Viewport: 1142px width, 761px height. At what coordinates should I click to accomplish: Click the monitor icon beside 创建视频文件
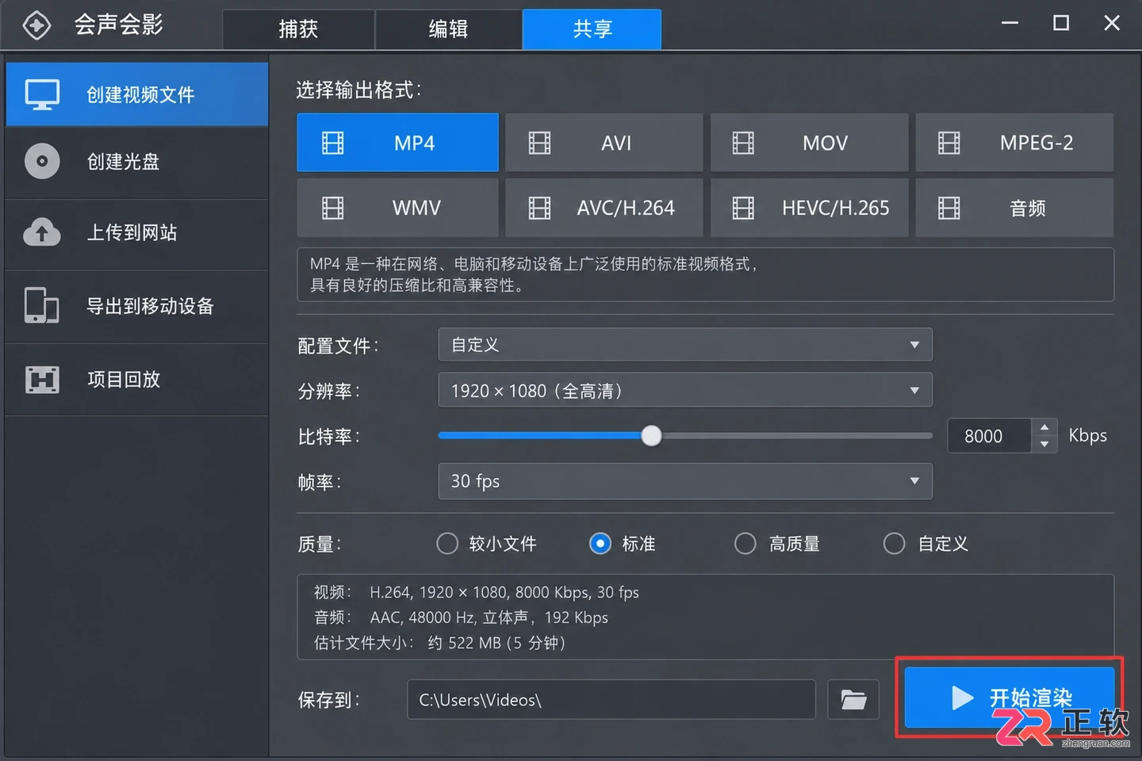[x=42, y=94]
